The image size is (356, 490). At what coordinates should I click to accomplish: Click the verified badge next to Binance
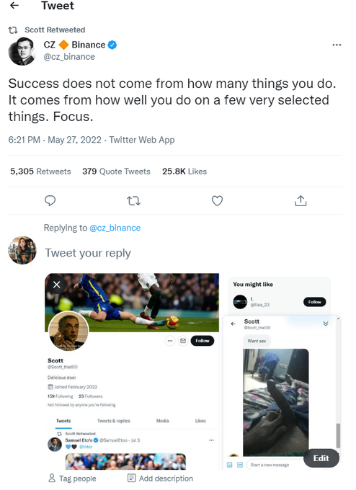tap(112, 45)
